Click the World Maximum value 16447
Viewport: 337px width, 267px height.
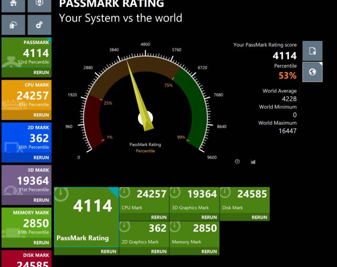click(x=288, y=131)
